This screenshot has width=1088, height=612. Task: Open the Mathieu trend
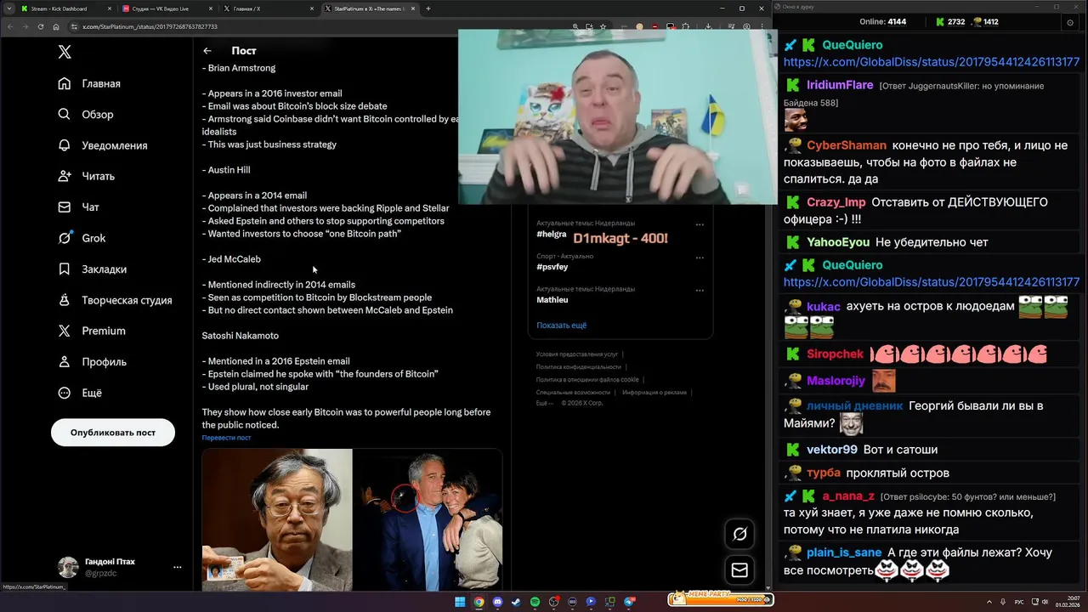(x=552, y=299)
